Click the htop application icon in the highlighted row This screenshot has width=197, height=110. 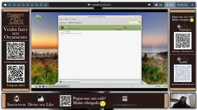tap(62, 28)
